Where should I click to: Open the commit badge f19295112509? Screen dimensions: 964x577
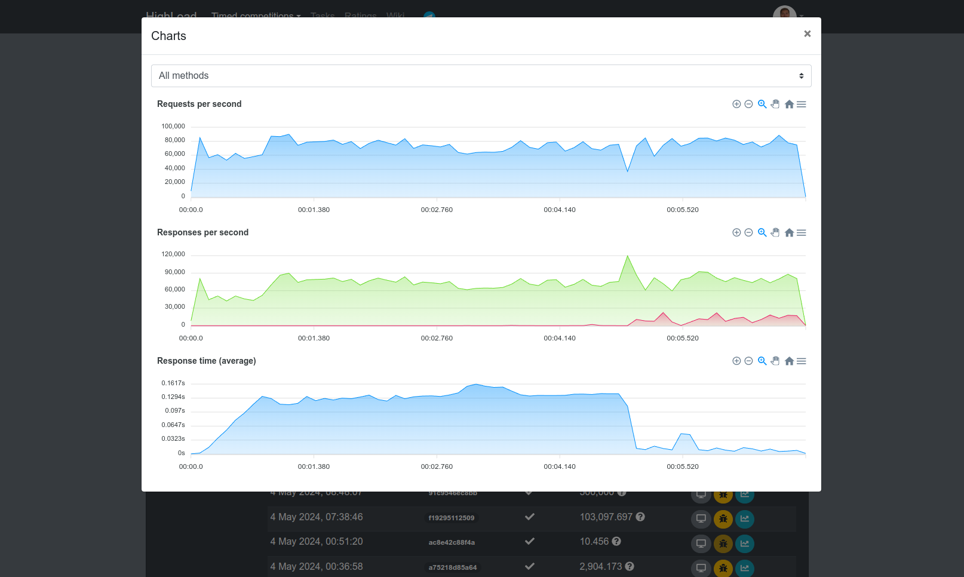tap(452, 518)
